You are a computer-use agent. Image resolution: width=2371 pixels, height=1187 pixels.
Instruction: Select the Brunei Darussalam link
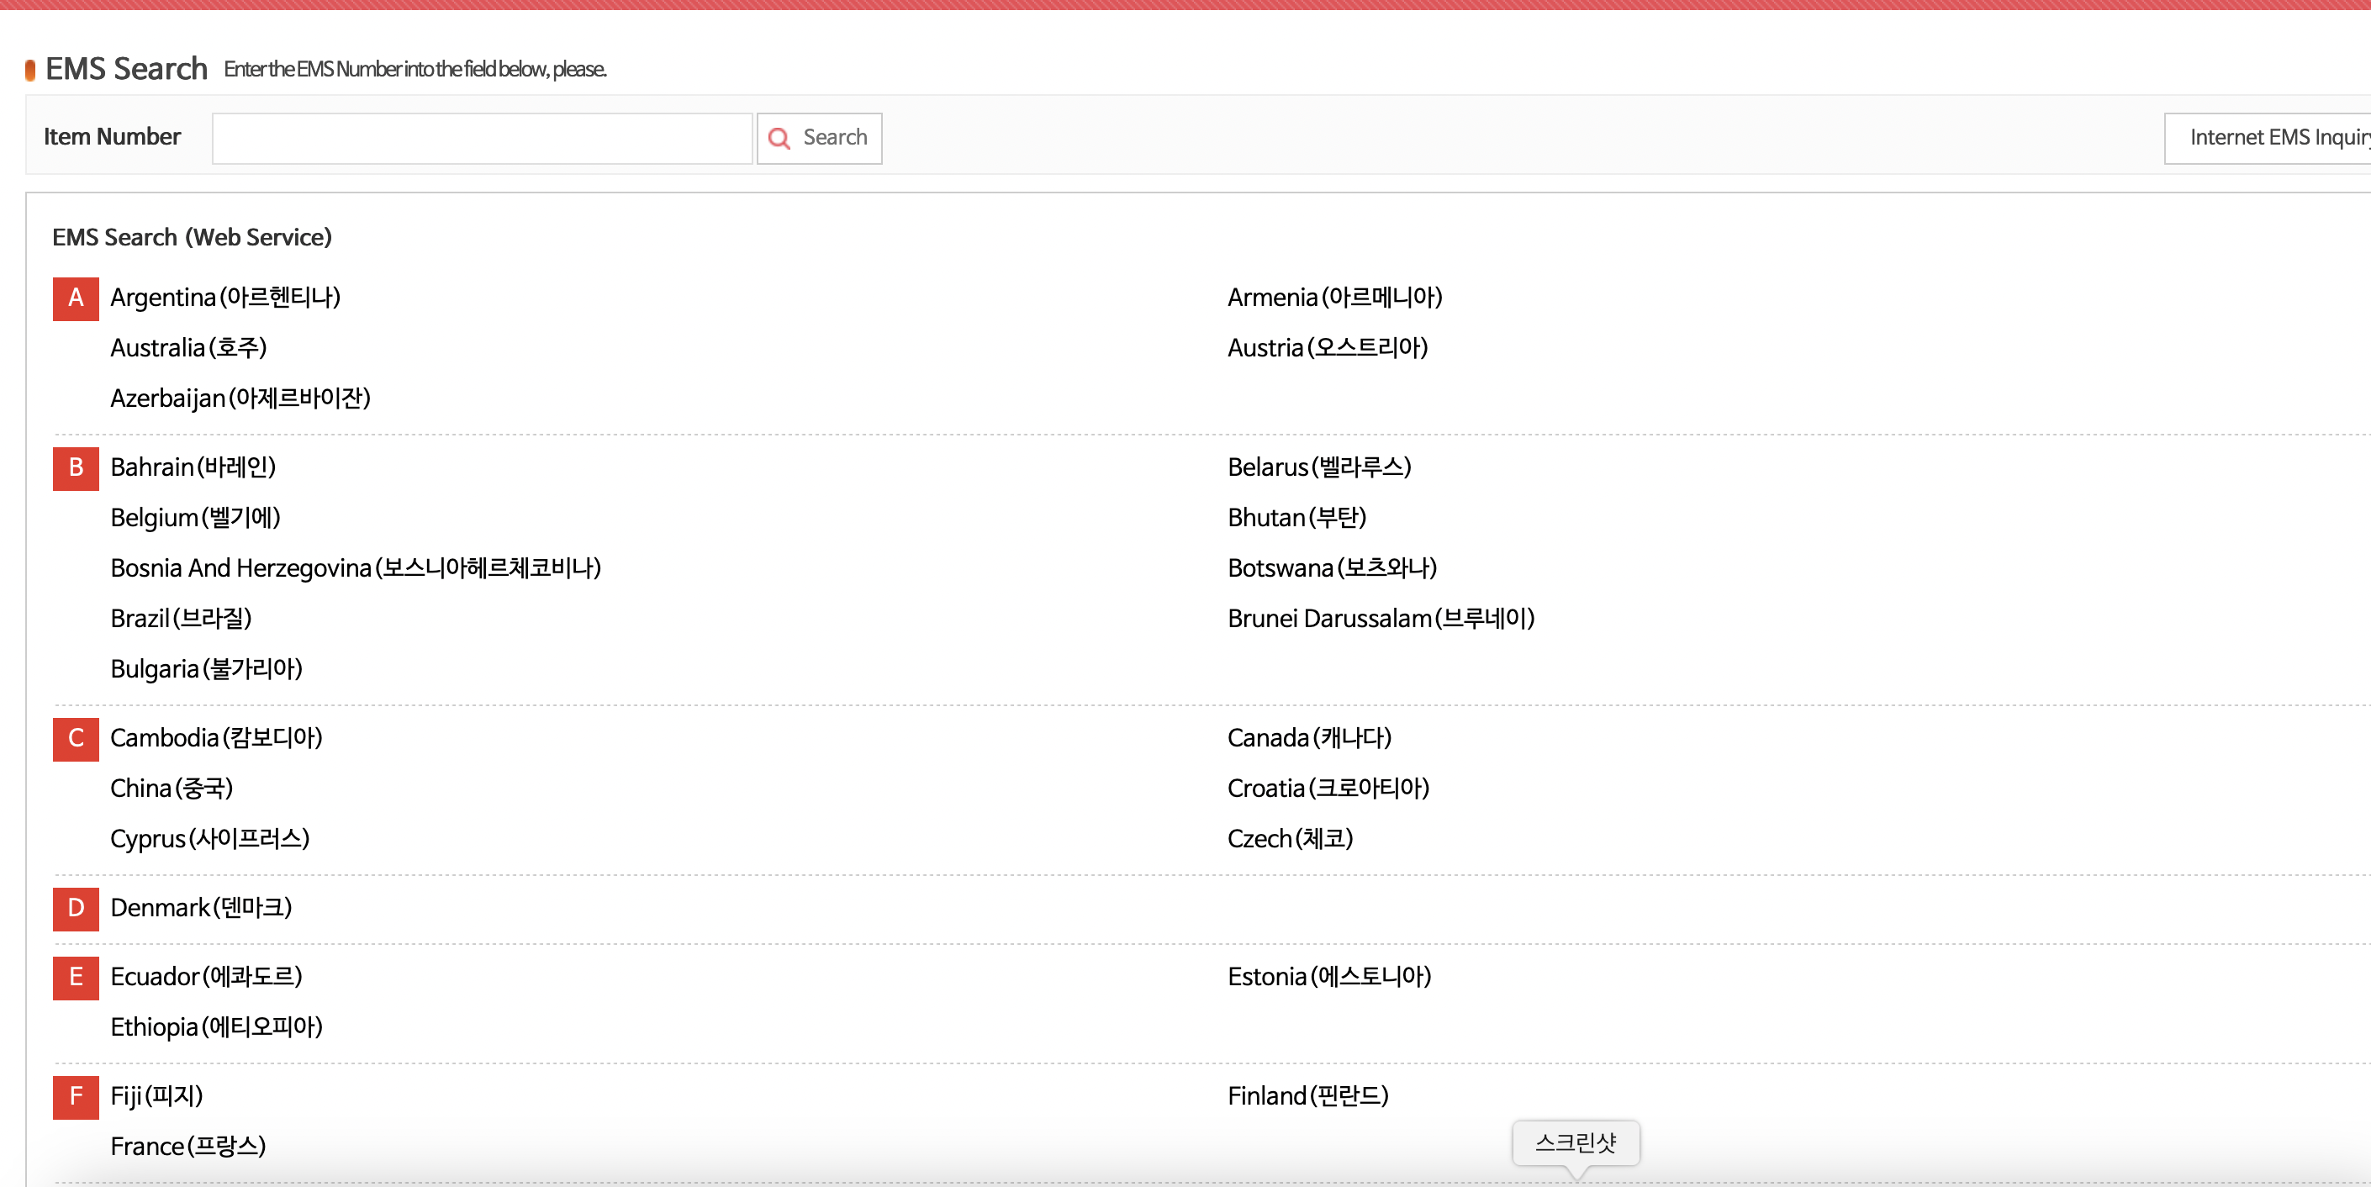click(x=1380, y=619)
